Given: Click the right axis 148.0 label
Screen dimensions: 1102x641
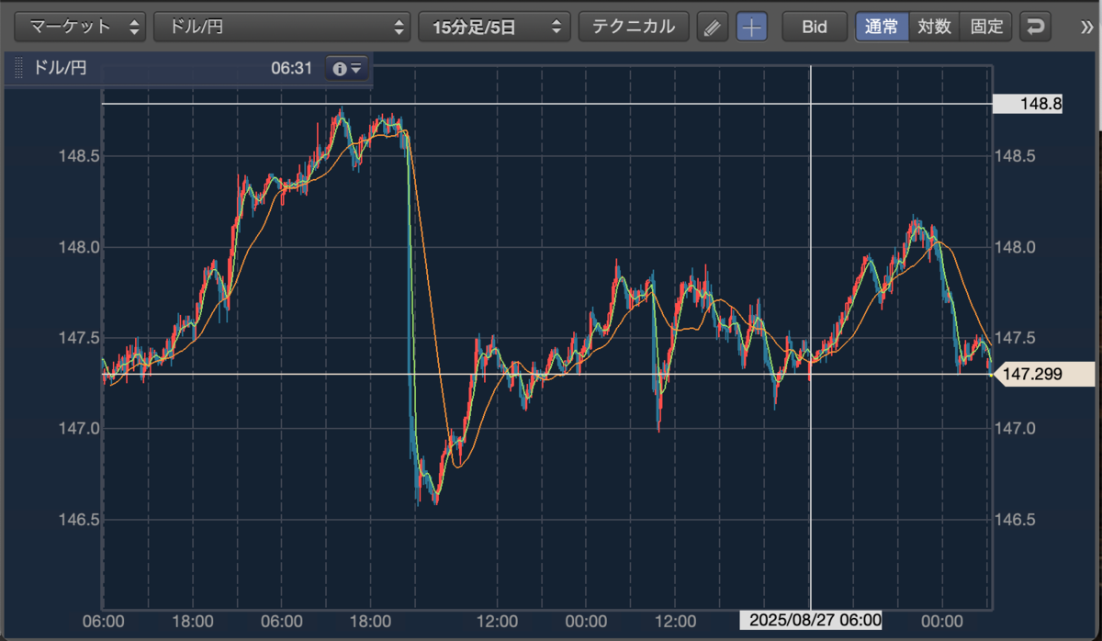Looking at the screenshot, I should point(1015,248).
